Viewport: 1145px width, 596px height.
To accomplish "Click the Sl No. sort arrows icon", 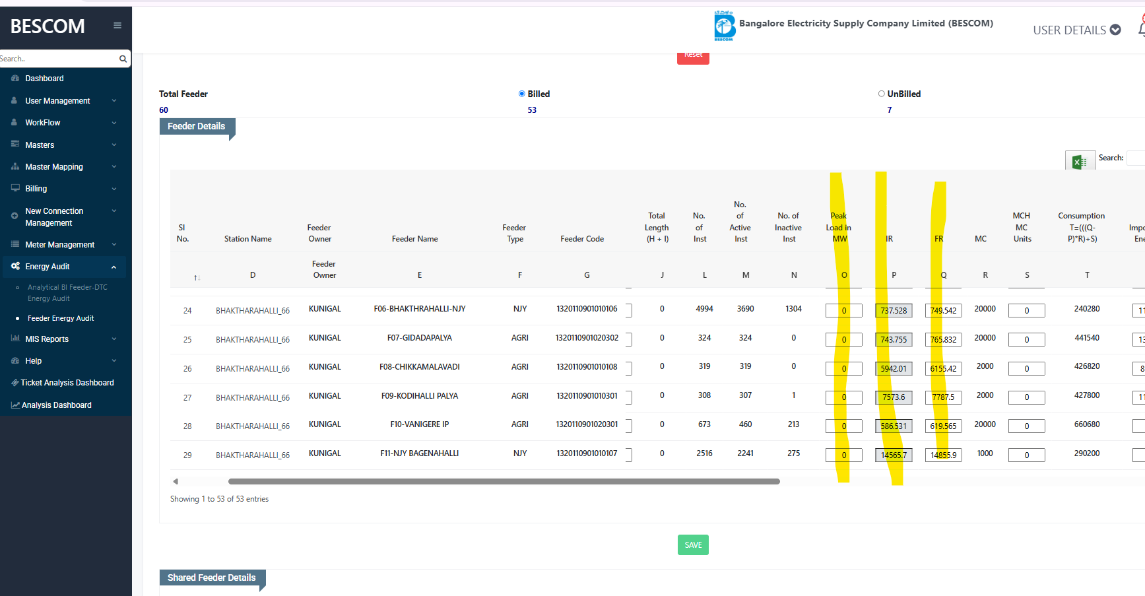I will (197, 278).
